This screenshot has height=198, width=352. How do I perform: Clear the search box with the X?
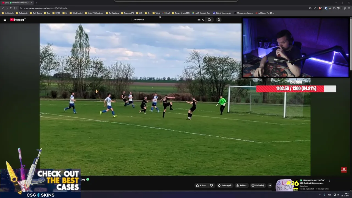click(203, 20)
